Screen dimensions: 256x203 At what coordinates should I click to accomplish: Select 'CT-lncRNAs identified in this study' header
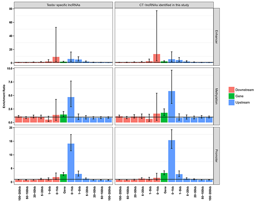coord(164,5)
